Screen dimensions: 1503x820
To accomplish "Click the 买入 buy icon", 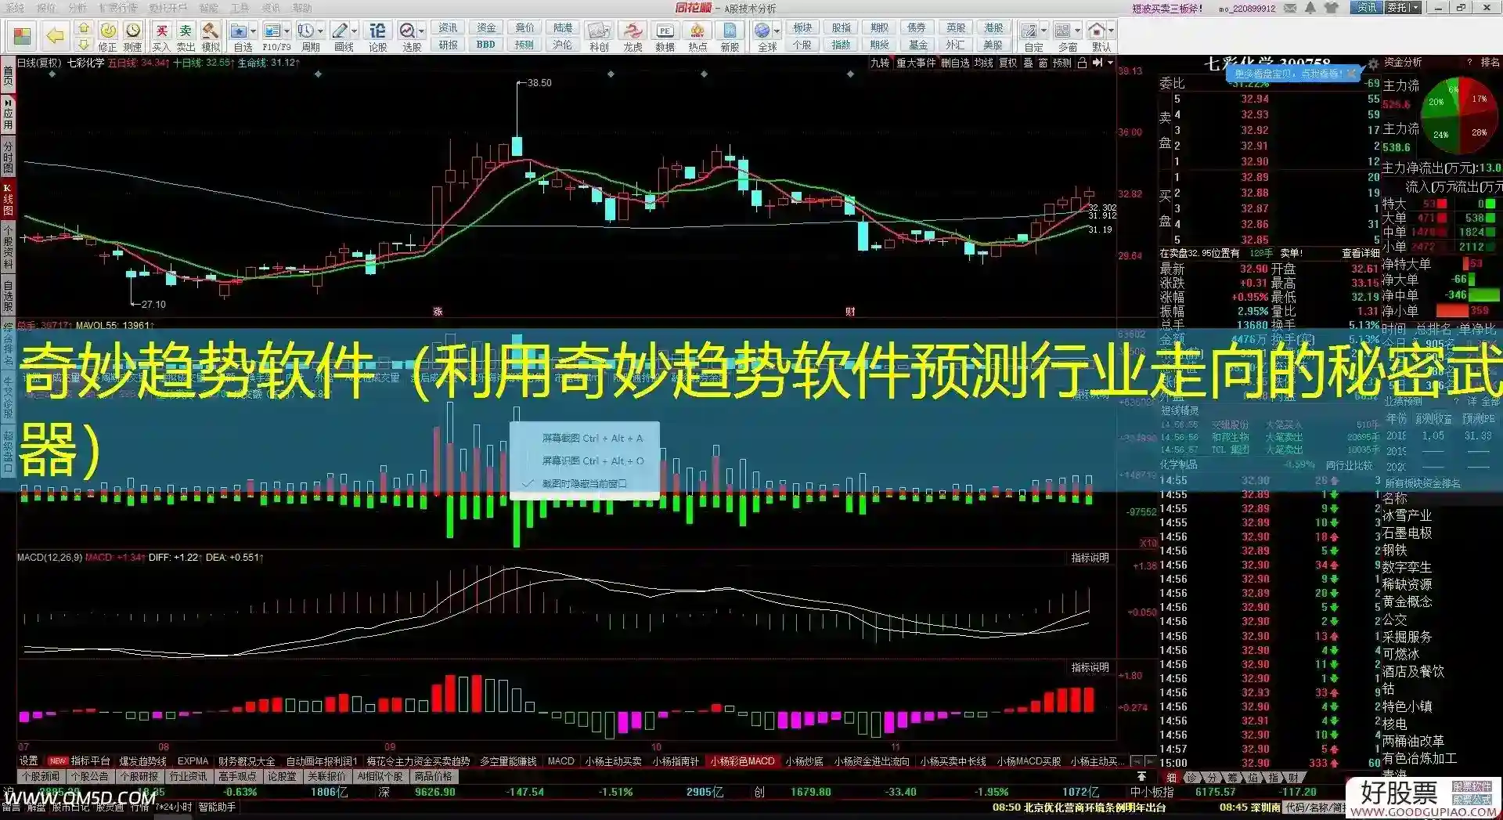I will point(161,37).
